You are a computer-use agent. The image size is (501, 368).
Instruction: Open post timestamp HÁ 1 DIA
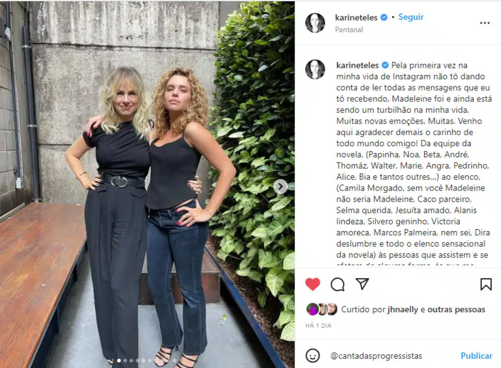[x=318, y=325]
